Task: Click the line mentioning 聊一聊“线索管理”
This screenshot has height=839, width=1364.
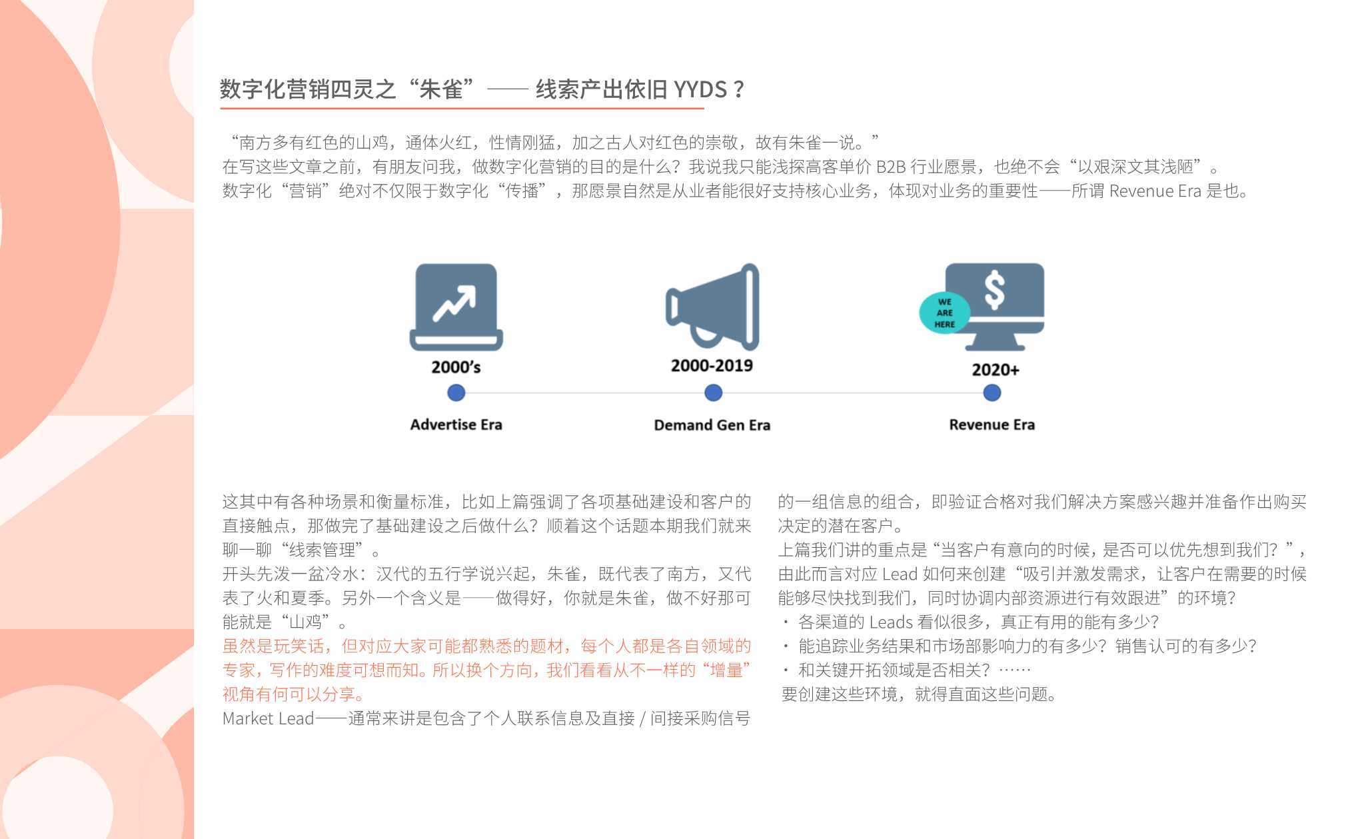Action: point(302,550)
